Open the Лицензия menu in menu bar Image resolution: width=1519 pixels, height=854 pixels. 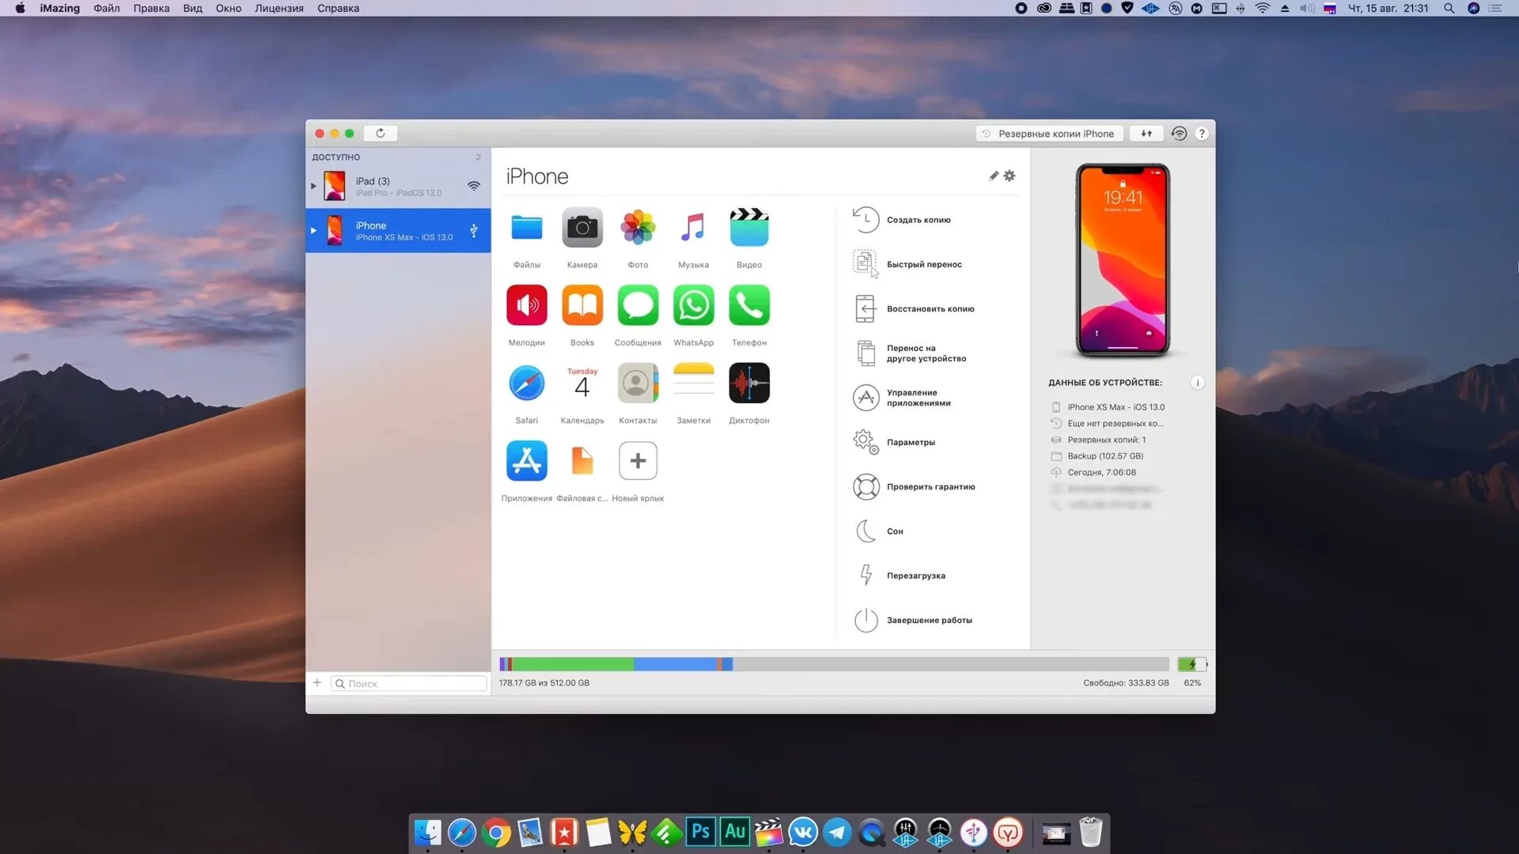coord(278,8)
